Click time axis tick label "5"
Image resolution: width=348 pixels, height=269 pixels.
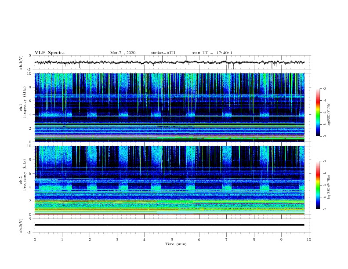(172, 240)
